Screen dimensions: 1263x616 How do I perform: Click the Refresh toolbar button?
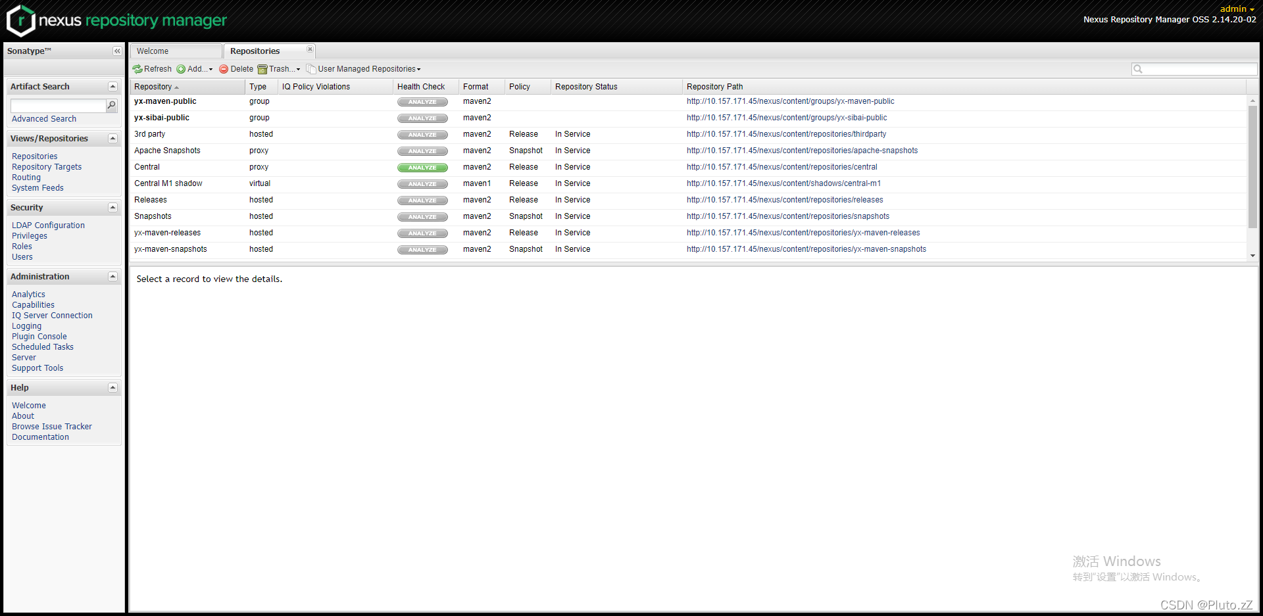coord(152,69)
